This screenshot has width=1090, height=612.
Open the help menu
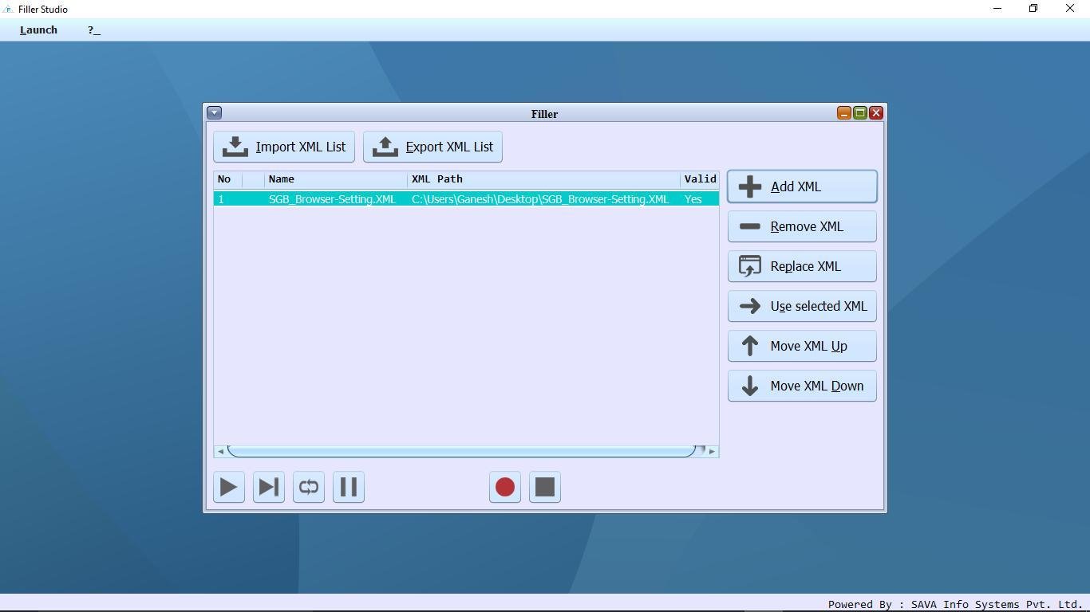[93, 29]
